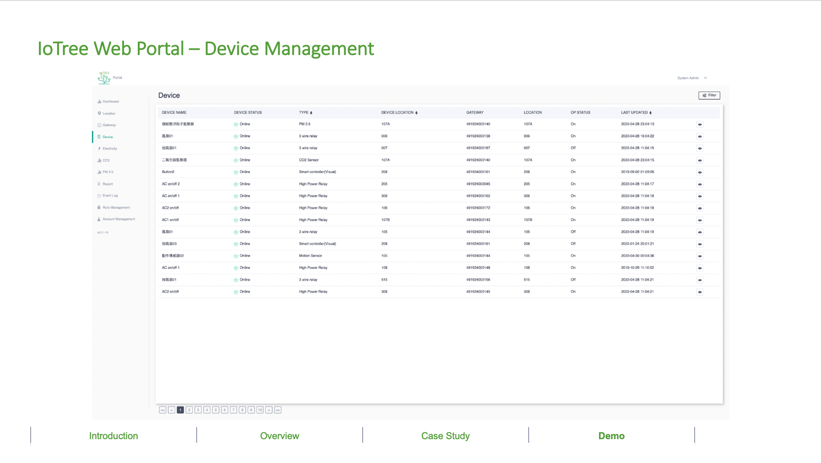Click 'AC1 on/off' device name
The image size is (821, 463).
170,220
